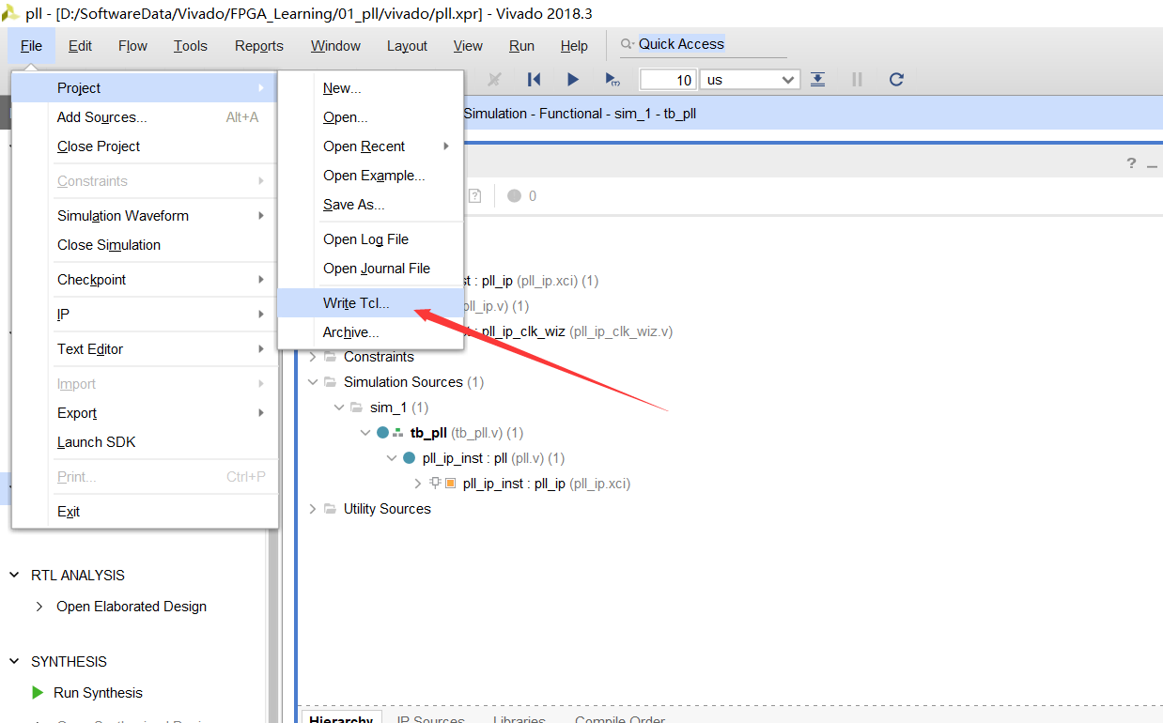Viewport: 1163px width, 723px height.
Task: Click the relaunch simulation icon
Action: pyautogui.click(x=896, y=80)
